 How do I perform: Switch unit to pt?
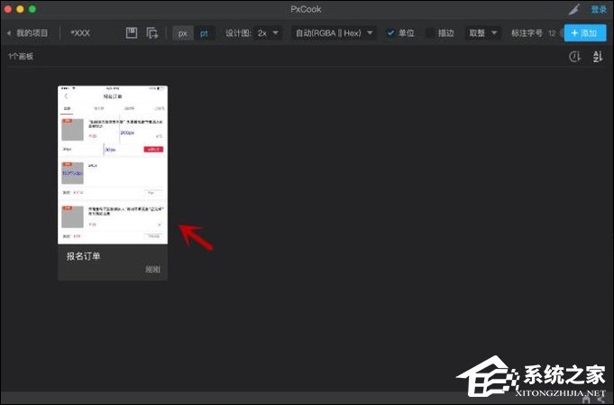[x=204, y=33]
